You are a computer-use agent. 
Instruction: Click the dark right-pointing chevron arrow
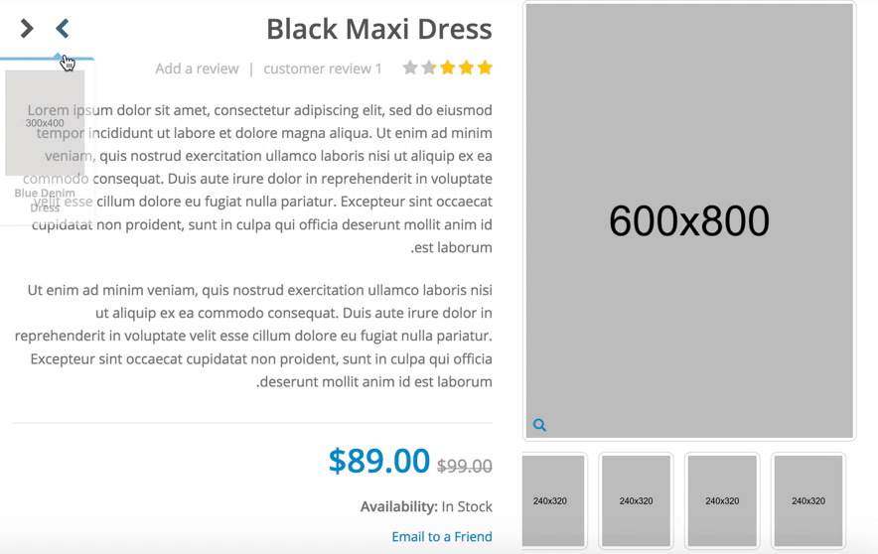(26, 29)
